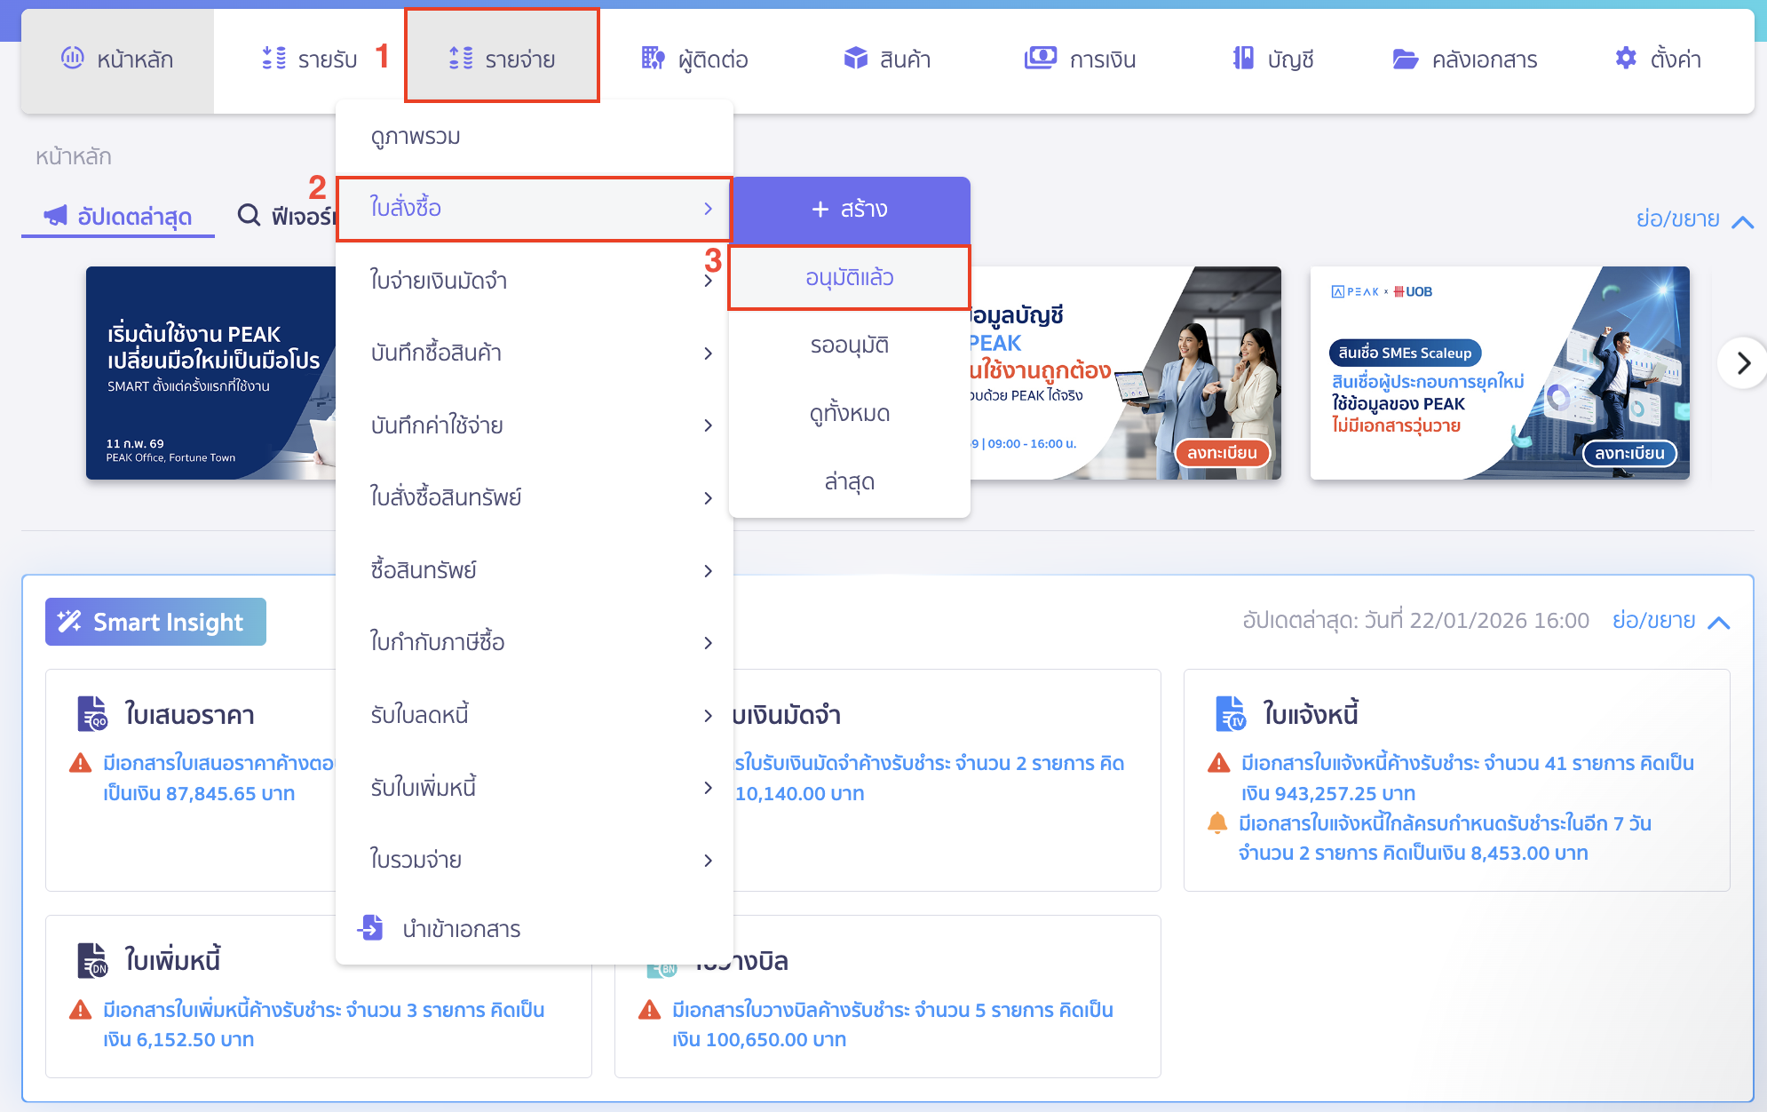Click the คลังเอกสาร document storage folder icon

point(1406,59)
